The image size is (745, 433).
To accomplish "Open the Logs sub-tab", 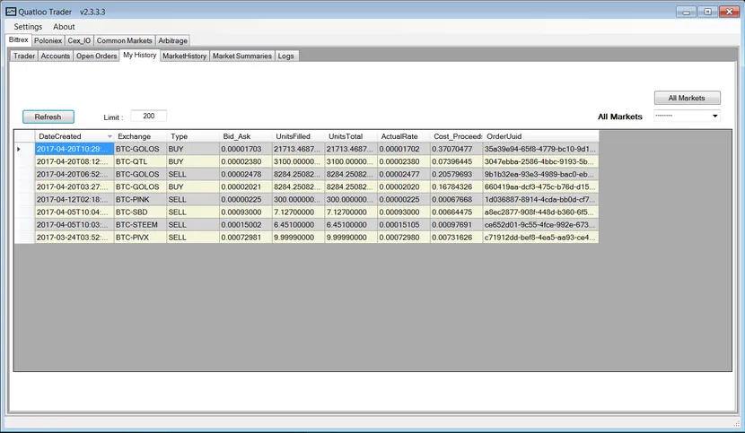I will point(286,56).
